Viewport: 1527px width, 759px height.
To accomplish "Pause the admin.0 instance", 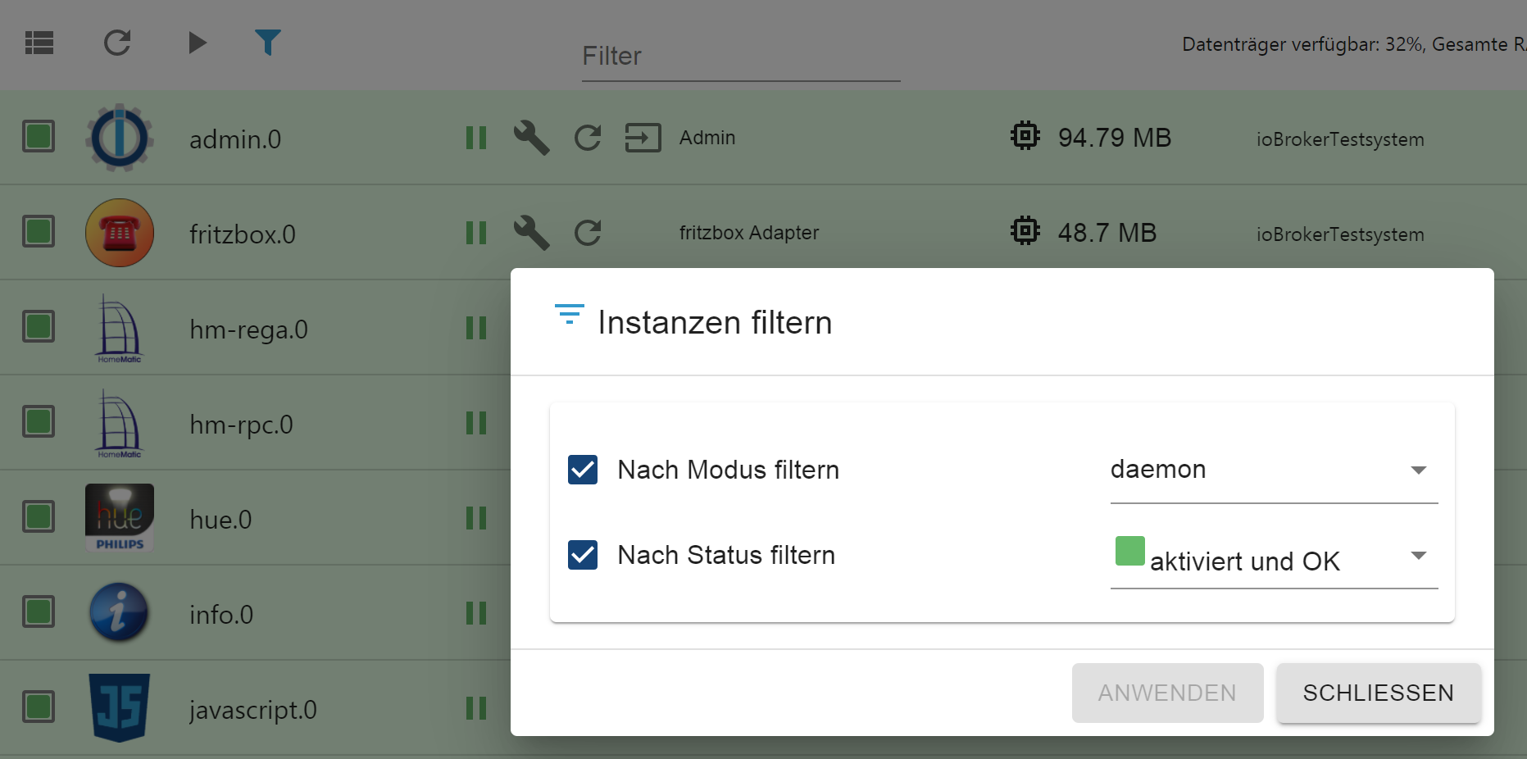I will 476,138.
